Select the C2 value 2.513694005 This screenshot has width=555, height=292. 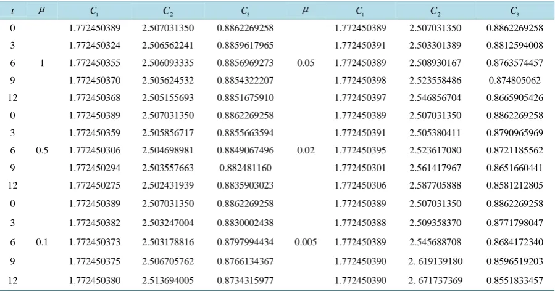click(168, 281)
